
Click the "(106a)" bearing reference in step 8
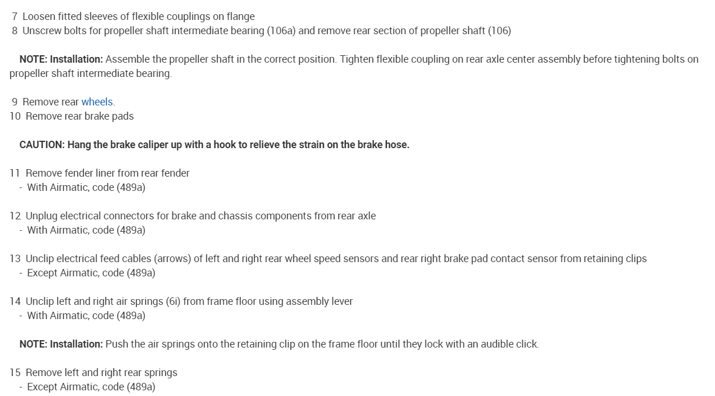281,31
